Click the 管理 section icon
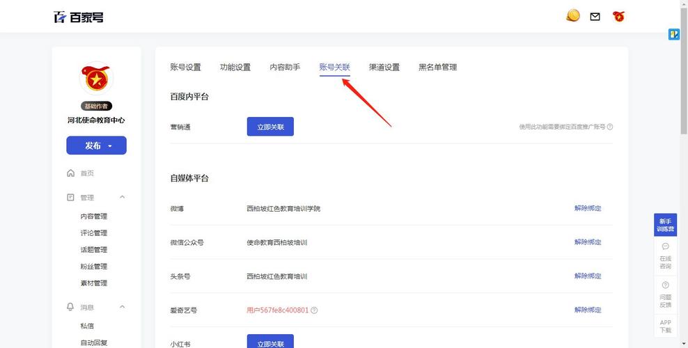Screen dimensions: 688x348 [70, 197]
